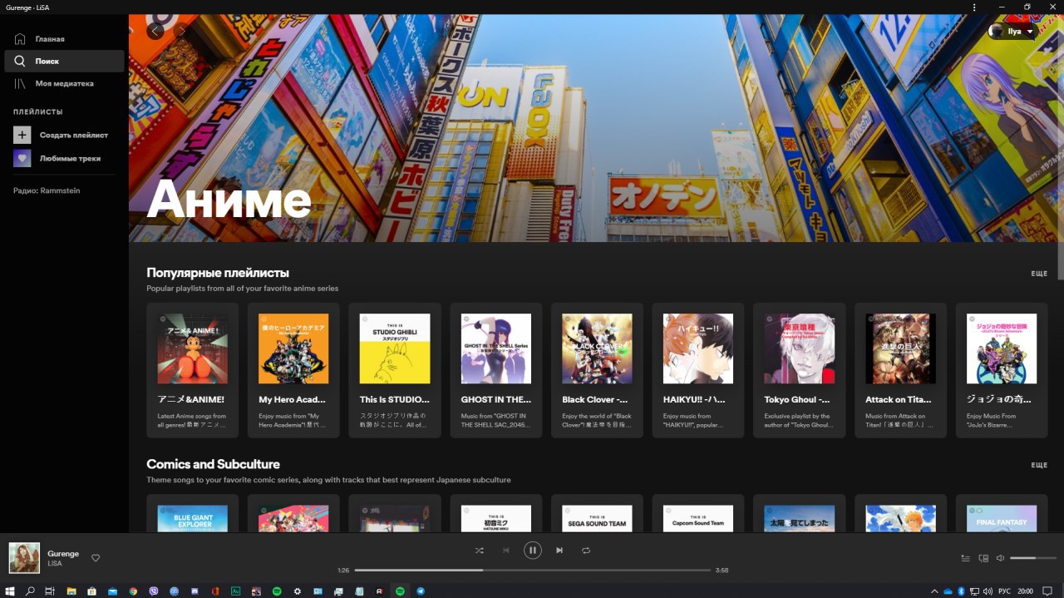This screenshot has height=598, width=1064.
Task: Open Settings gear from the taskbar
Action: (x=298, y=591)
